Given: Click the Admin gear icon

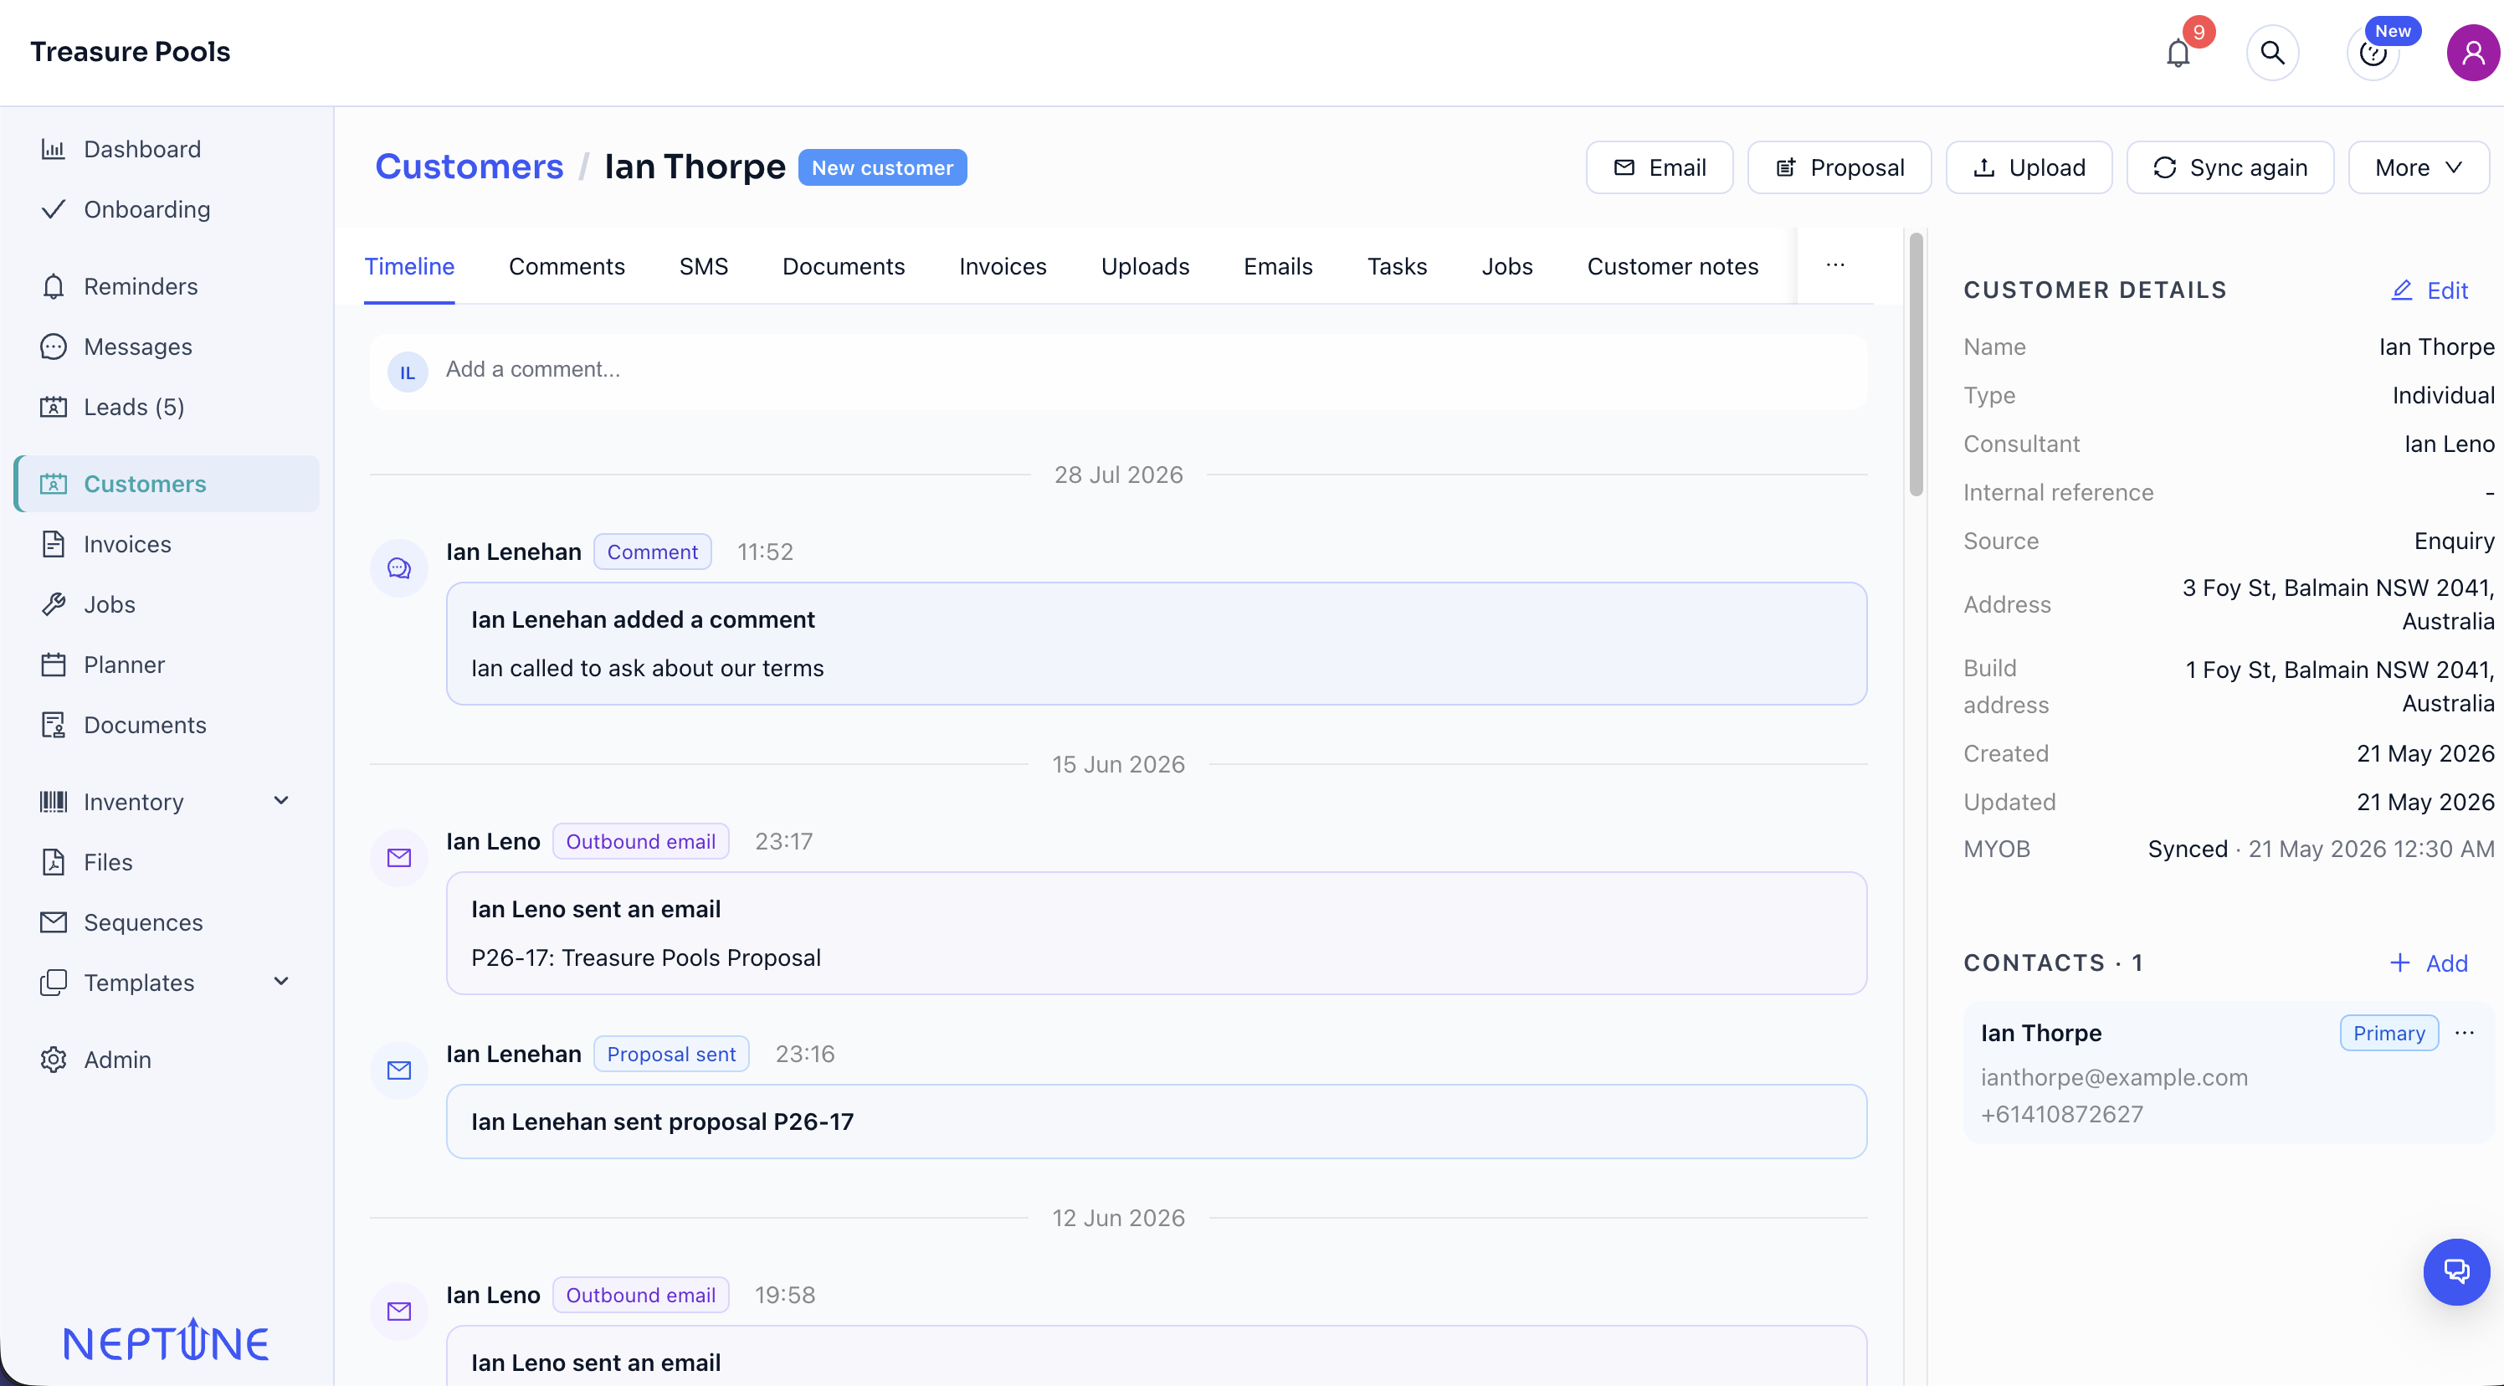Looking at the screenshot, I should (x=54, y=1059).
